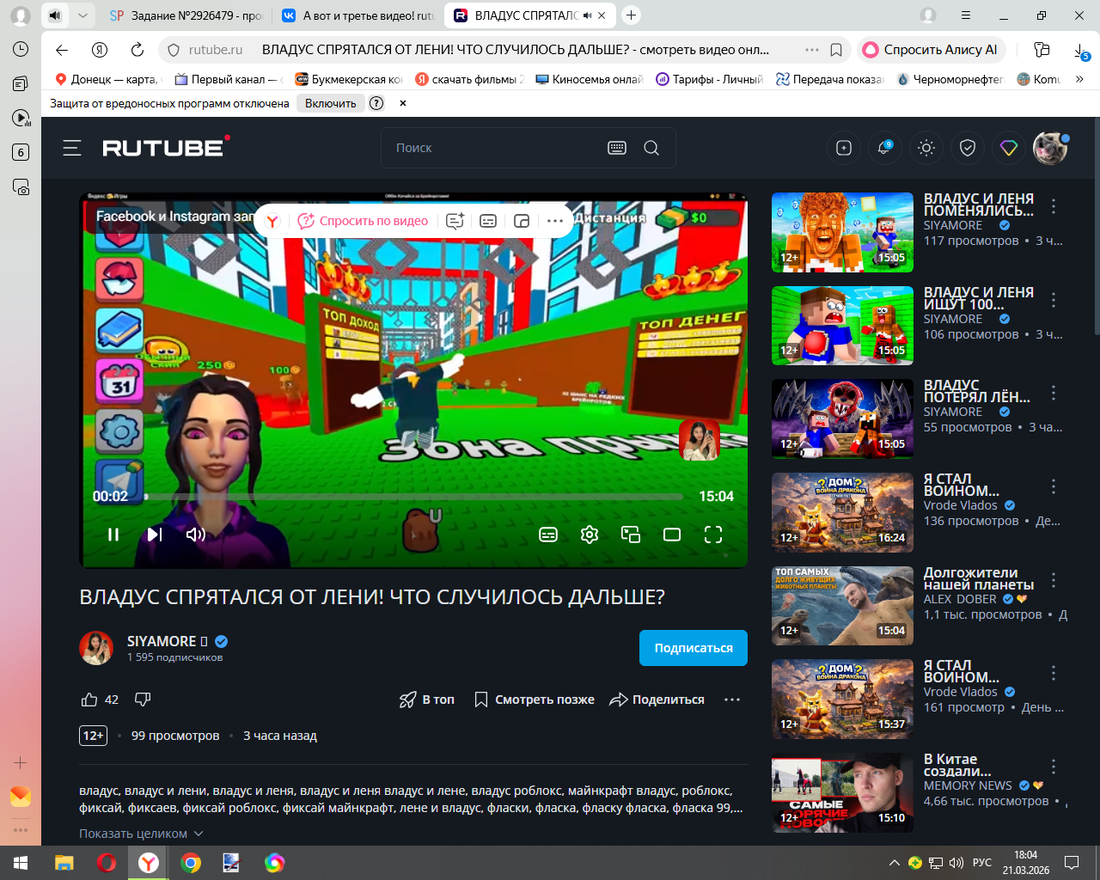The height and width of the screenshot is (880, 1100).
Task: Pause the video playback
Action: (113, 535)
